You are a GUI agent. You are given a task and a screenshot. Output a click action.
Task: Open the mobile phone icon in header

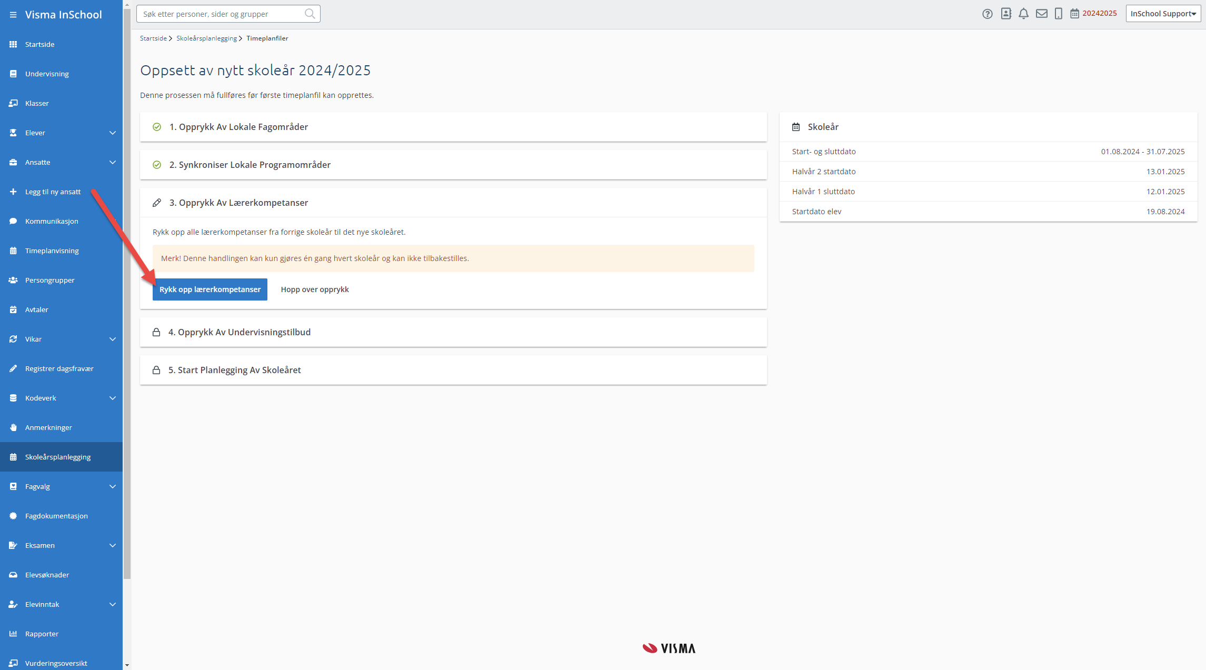coord(1058,14)
